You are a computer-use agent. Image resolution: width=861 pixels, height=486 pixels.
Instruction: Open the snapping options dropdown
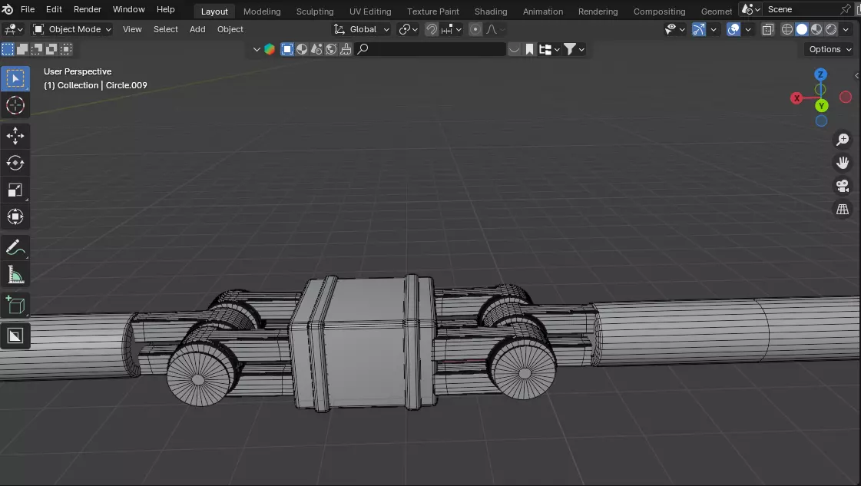(x=452, y=29)
